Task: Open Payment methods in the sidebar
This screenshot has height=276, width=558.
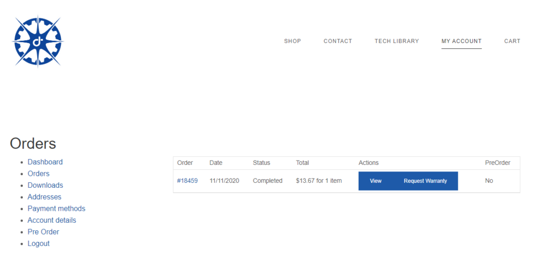Action: pos(57,208)
